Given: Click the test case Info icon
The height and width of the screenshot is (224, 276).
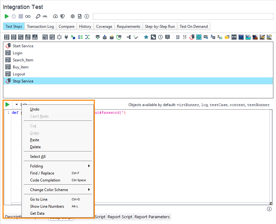Looking at the screenshot, I should tap(86, 16).
